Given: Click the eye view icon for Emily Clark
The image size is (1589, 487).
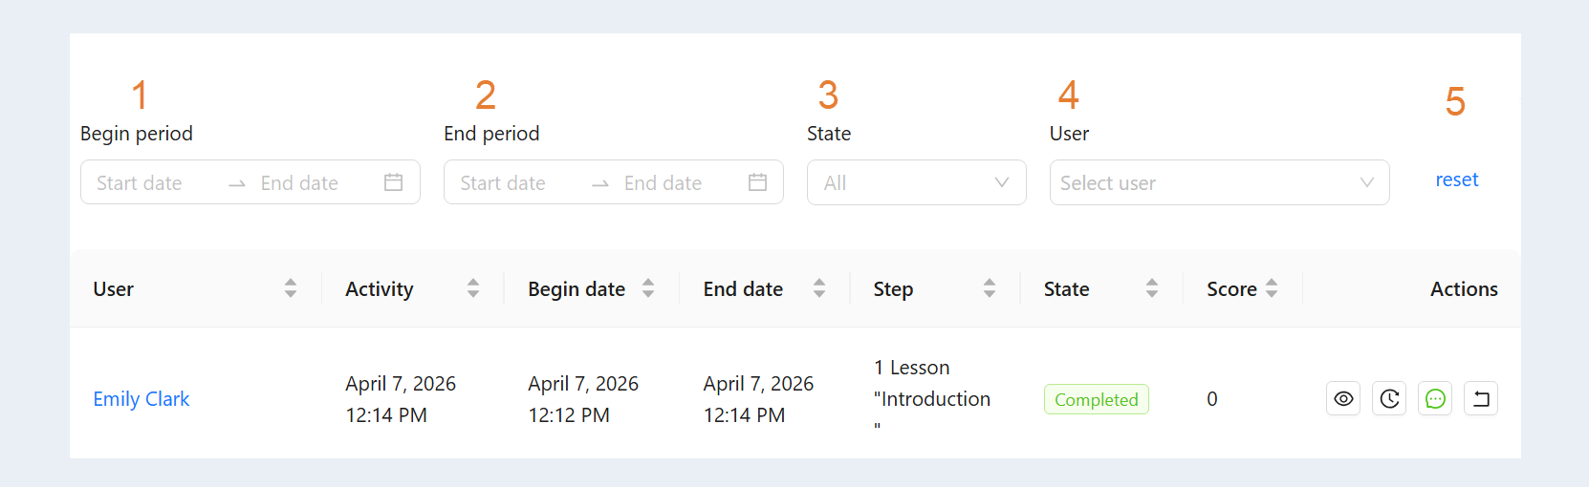Looking at the screenshot, I should (x=1343, y=399).
